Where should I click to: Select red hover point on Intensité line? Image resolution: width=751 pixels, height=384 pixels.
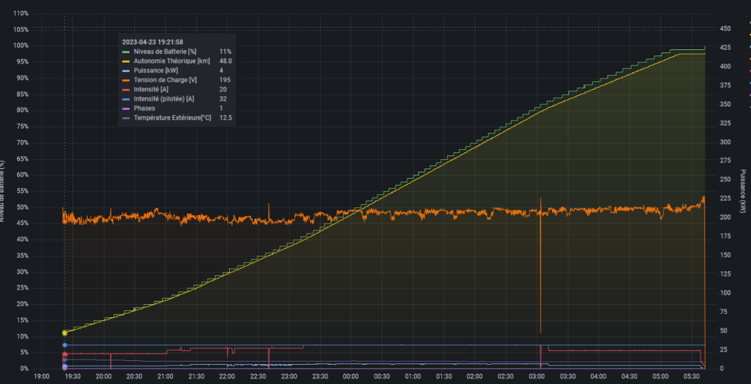pyautogui.click(x=64, y=354)
